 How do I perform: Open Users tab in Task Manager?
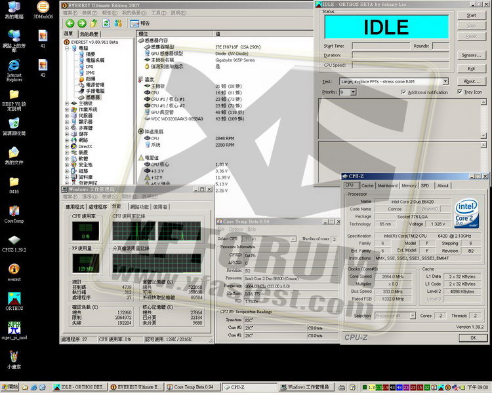(x=160, y=207)
